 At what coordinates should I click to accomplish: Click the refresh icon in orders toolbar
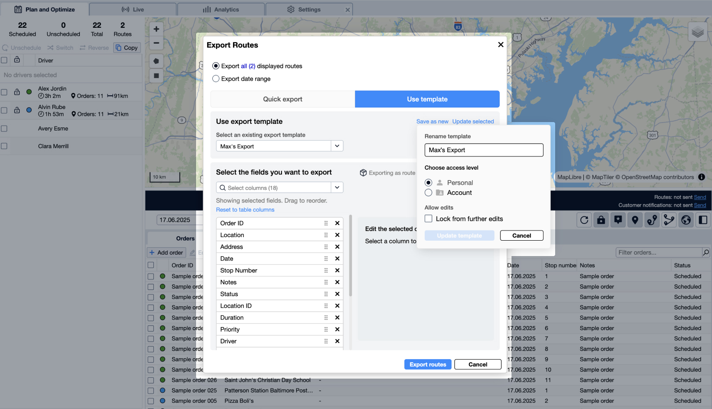tap(584, 220)
